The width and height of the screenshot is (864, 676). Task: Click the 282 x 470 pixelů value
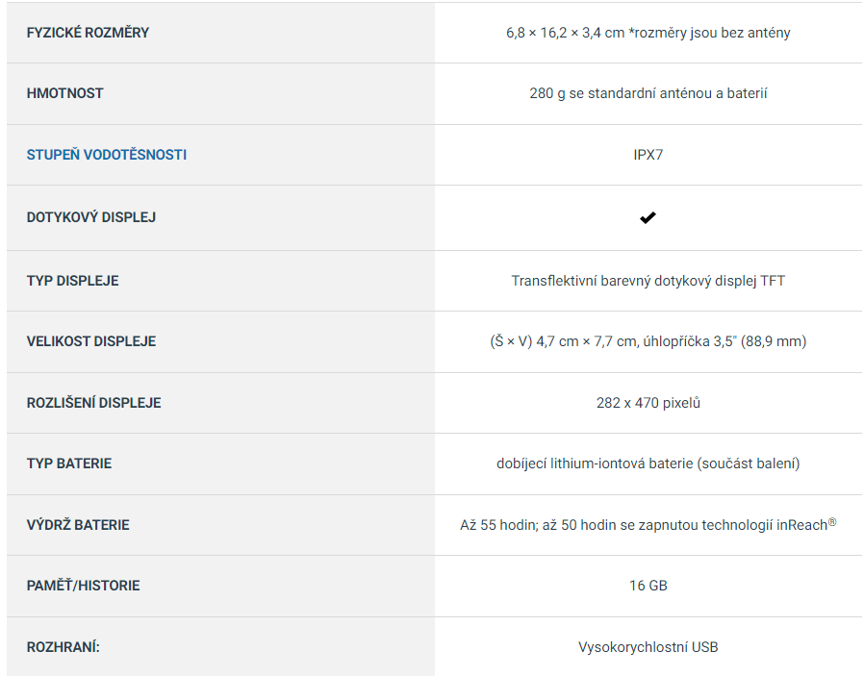pyautogui.click(x=648, y=403)
